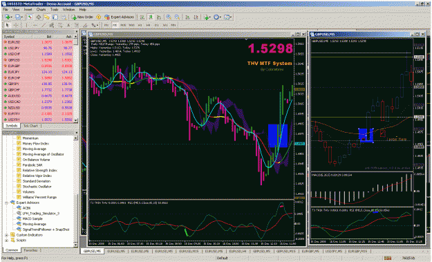The height and width of the screenshot is (262, 432).
Task: Select the Cursor arrow tool
Action: [x=8, y=25]
